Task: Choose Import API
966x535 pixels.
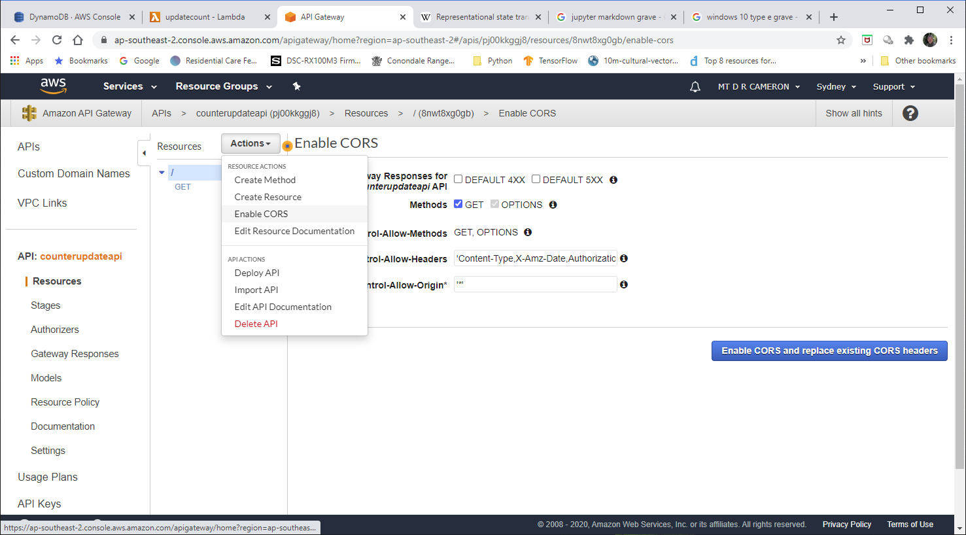Action: click(294, 290)
